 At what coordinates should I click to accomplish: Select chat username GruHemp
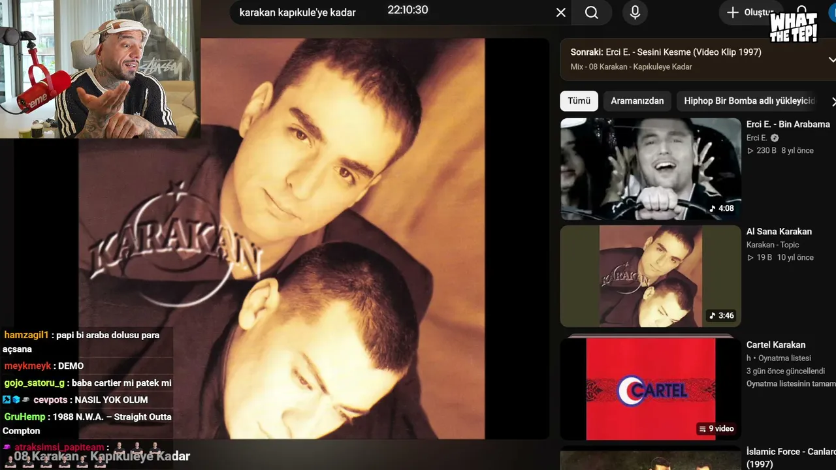point(25,417)
